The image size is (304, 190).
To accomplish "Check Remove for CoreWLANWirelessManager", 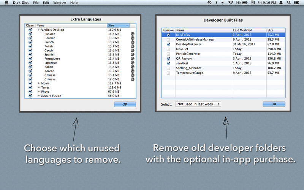I will (x=168, y=40).
